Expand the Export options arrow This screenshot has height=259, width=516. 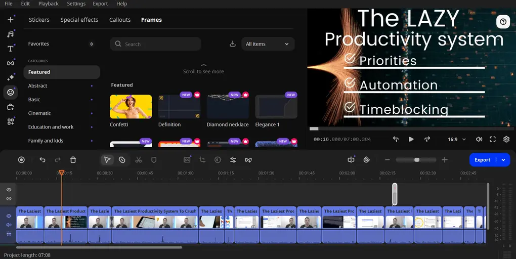coord(503,160)
